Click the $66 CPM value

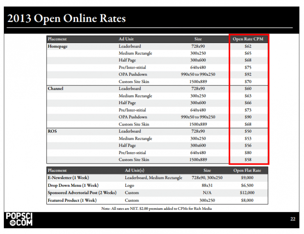click(x=248, y=103)
